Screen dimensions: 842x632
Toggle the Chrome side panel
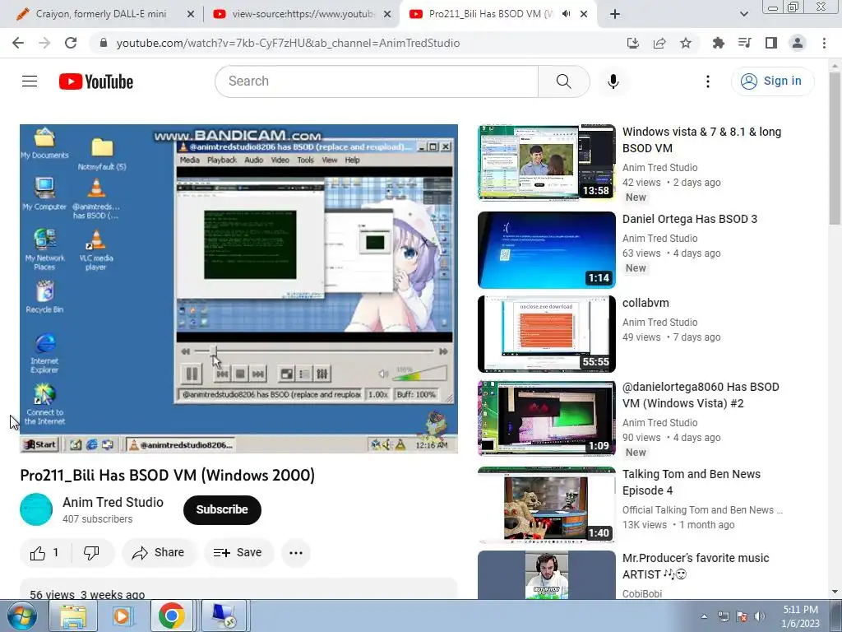[771, 43]
